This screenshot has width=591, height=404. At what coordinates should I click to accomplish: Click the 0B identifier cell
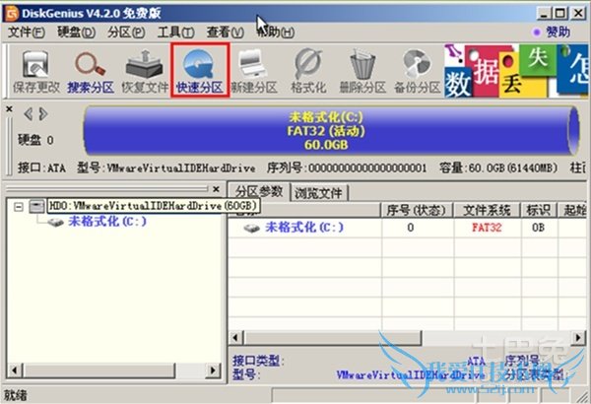pos(538,228)
